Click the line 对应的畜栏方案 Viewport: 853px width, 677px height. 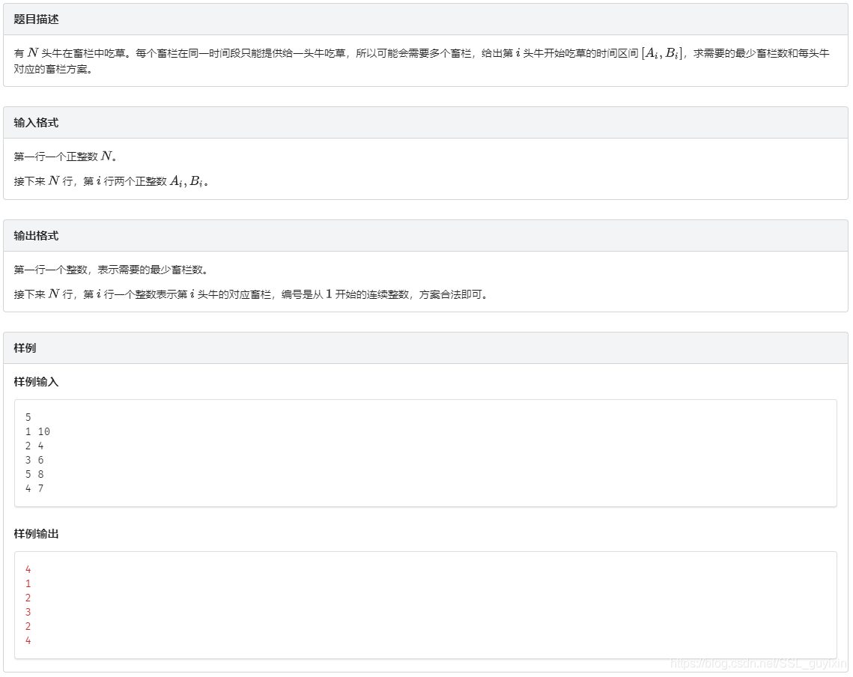[x=52, y=69]
